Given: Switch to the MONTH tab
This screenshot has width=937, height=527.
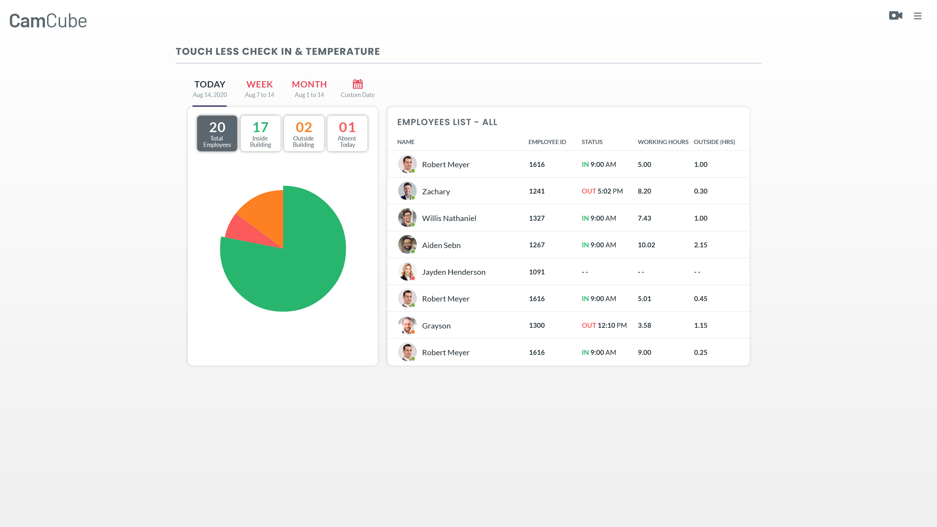Looking at the screenshot, I should click(309, 89).
